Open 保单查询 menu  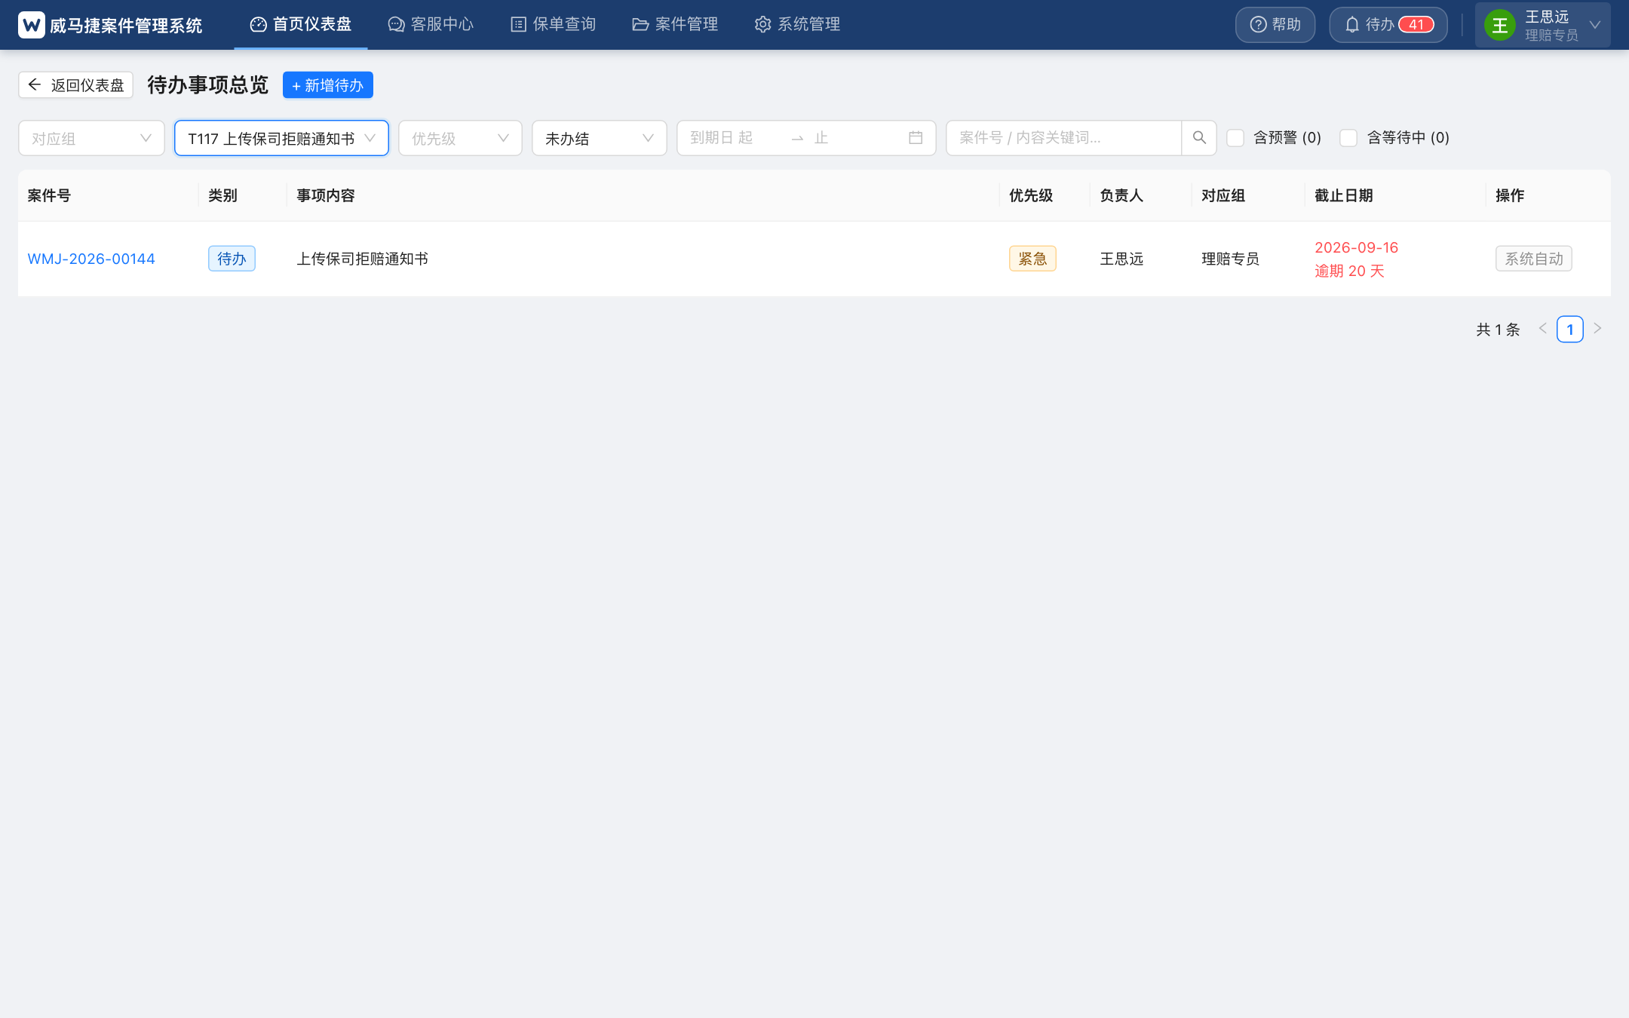click(553, 25)
